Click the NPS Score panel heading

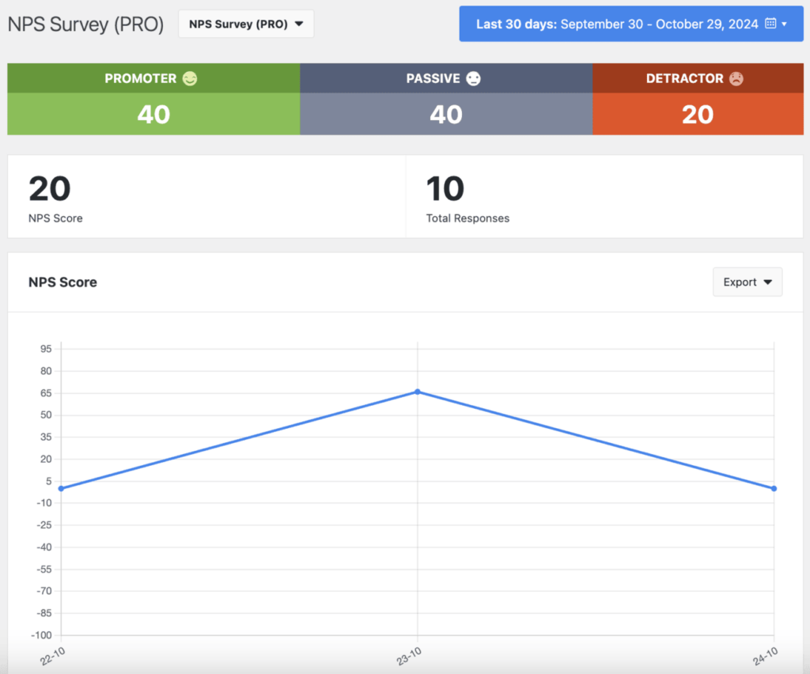[x=62, y=282]
